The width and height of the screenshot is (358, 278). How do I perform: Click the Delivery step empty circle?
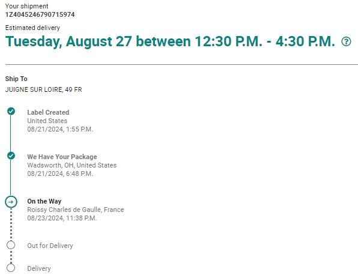coord(11,268)
